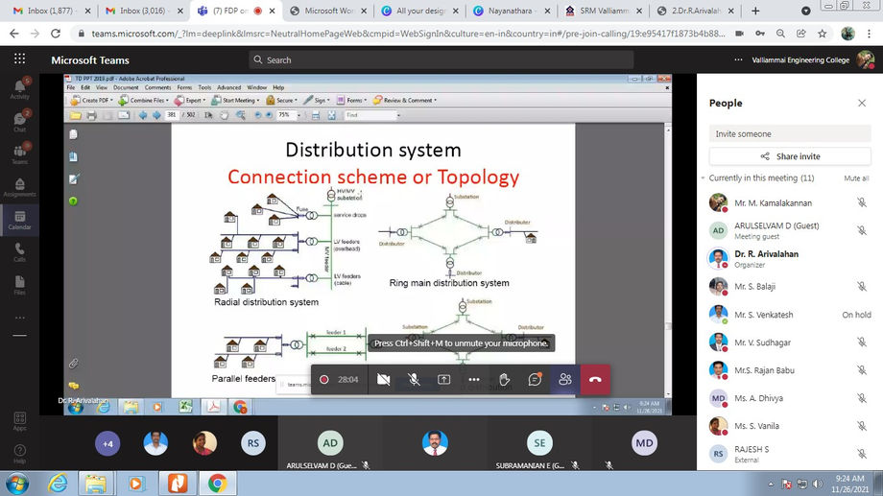The width and height of the screenshot is (883, 496).
Task: Go back in browser
Action: click(x=14, y=34)
